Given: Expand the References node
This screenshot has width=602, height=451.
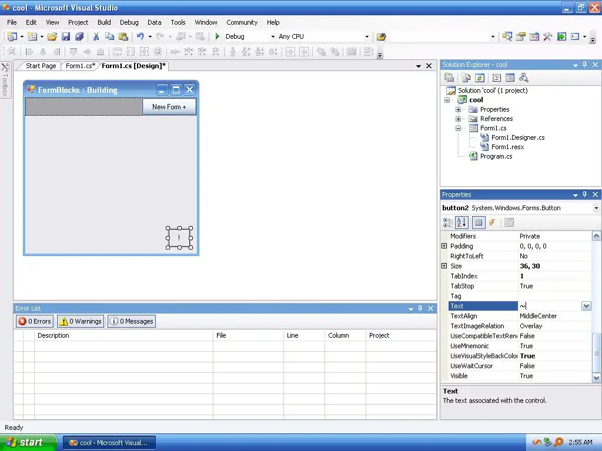Looking at the screenshot, I should coord(458,119).
